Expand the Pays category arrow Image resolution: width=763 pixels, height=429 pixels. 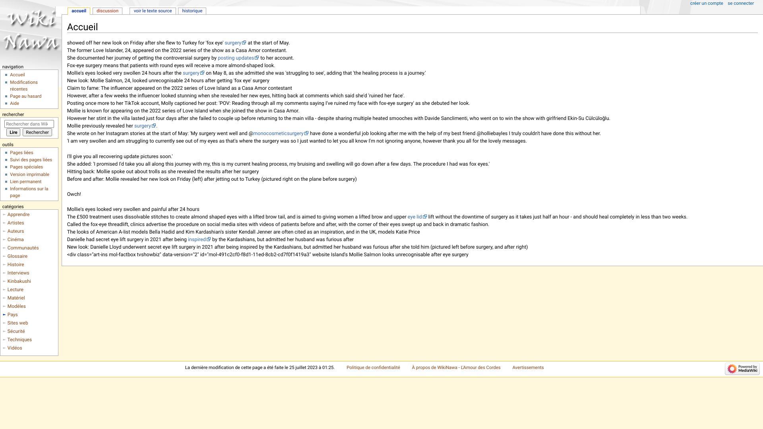pos(4,315)
